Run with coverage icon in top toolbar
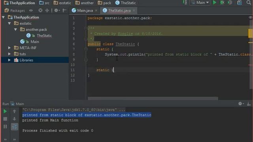The width and height of the screenshot is (253, 142). [230, 3]
